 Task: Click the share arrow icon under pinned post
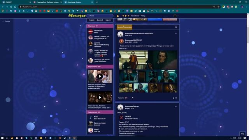click(132, 98)
